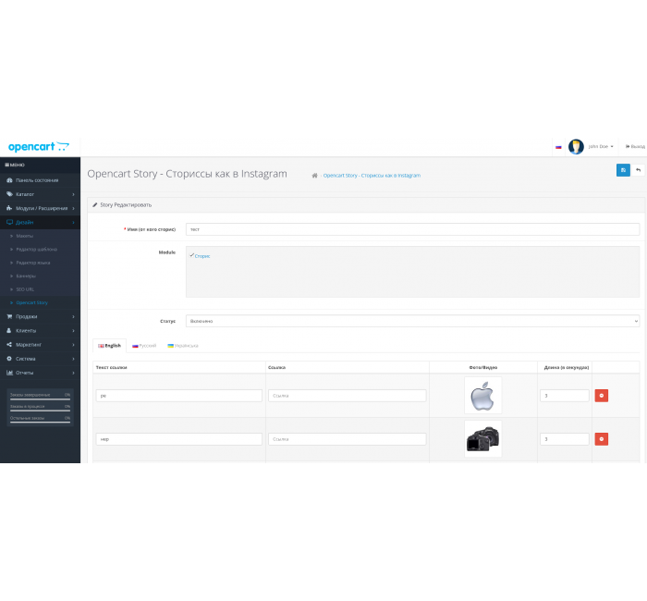647x601 pixels.
Task: Click the menu hamburger icon
Action: click(x=6, y=165)
